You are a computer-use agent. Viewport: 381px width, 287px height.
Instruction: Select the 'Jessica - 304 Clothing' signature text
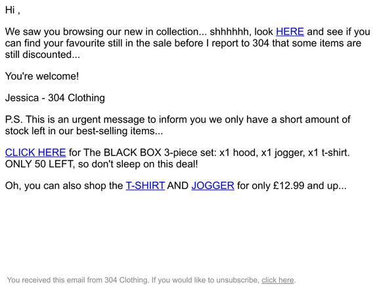(55, 98)
